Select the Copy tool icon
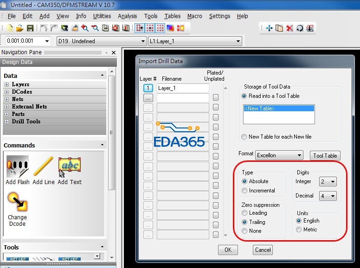Image resolution: width=360 pixels, height=268 pixels. coord(279,28)
